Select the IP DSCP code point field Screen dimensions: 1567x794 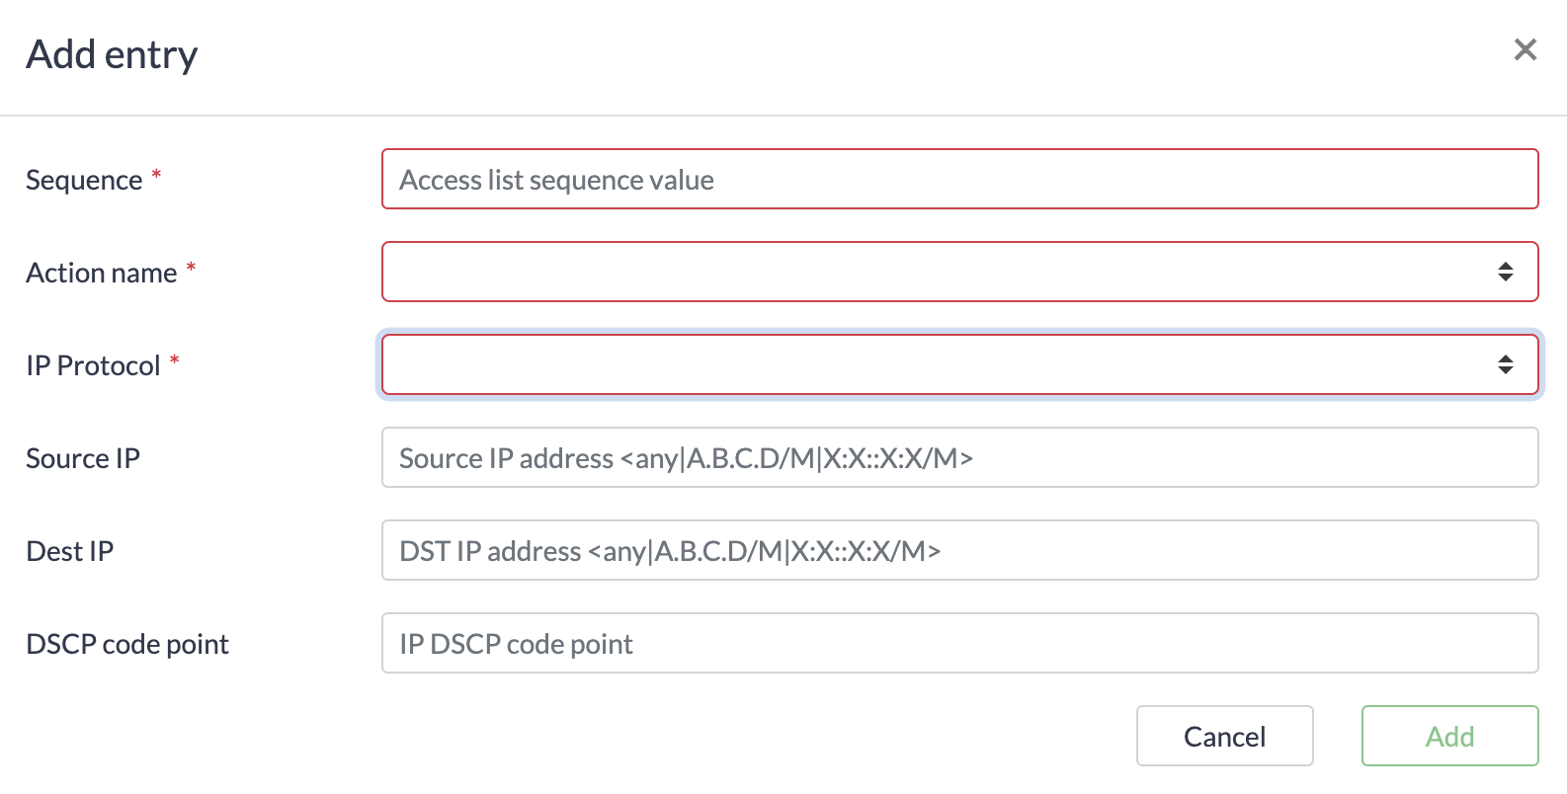(x=958, y=643)
